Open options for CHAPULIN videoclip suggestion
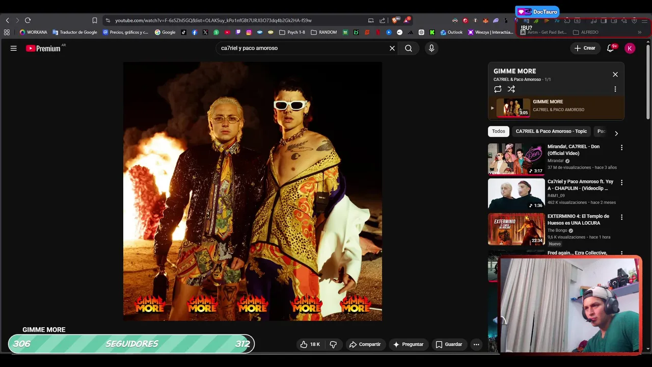652x367 pixels. pyautogui.click(x=621, y=182)
